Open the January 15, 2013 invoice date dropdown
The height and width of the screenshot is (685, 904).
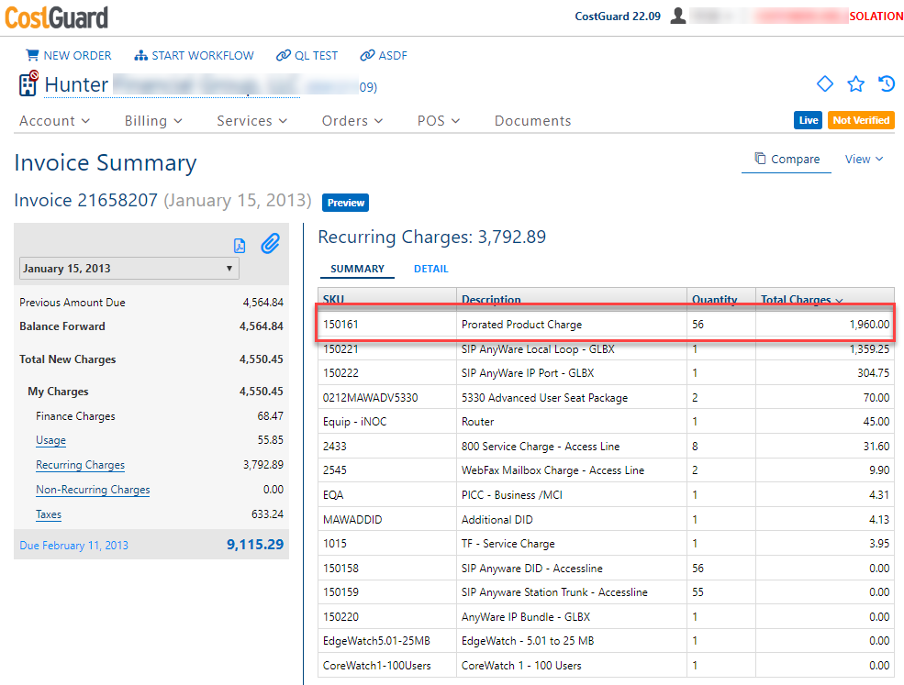[x=128, y=268]
